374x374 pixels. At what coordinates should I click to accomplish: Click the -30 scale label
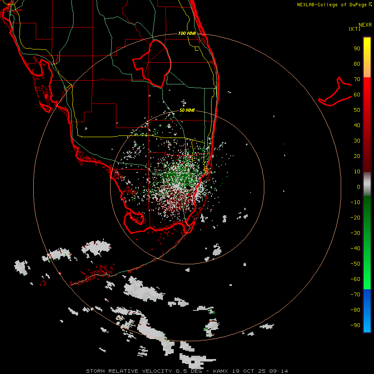click(x=355, y=233)
